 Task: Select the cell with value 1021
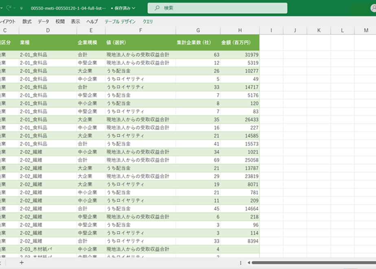click(240, 152)
